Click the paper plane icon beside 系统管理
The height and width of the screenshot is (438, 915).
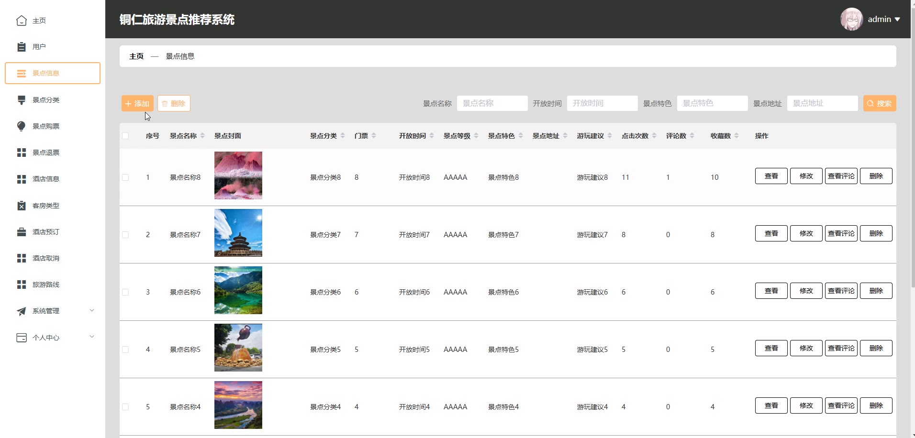[x=22, y=311]
